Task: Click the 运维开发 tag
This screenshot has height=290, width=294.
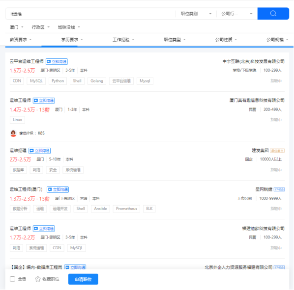Action: point(60,209)
